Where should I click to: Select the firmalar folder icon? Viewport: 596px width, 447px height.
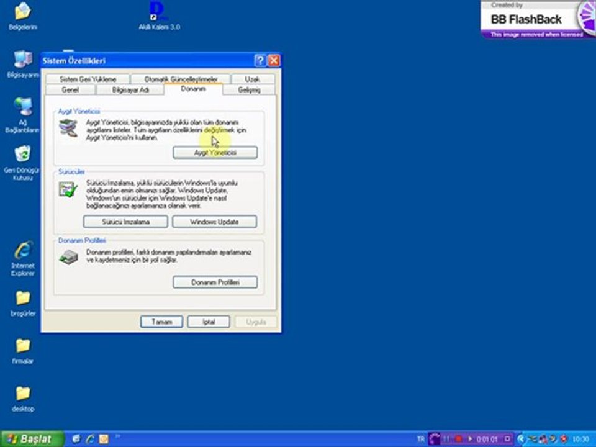[23, 351]
